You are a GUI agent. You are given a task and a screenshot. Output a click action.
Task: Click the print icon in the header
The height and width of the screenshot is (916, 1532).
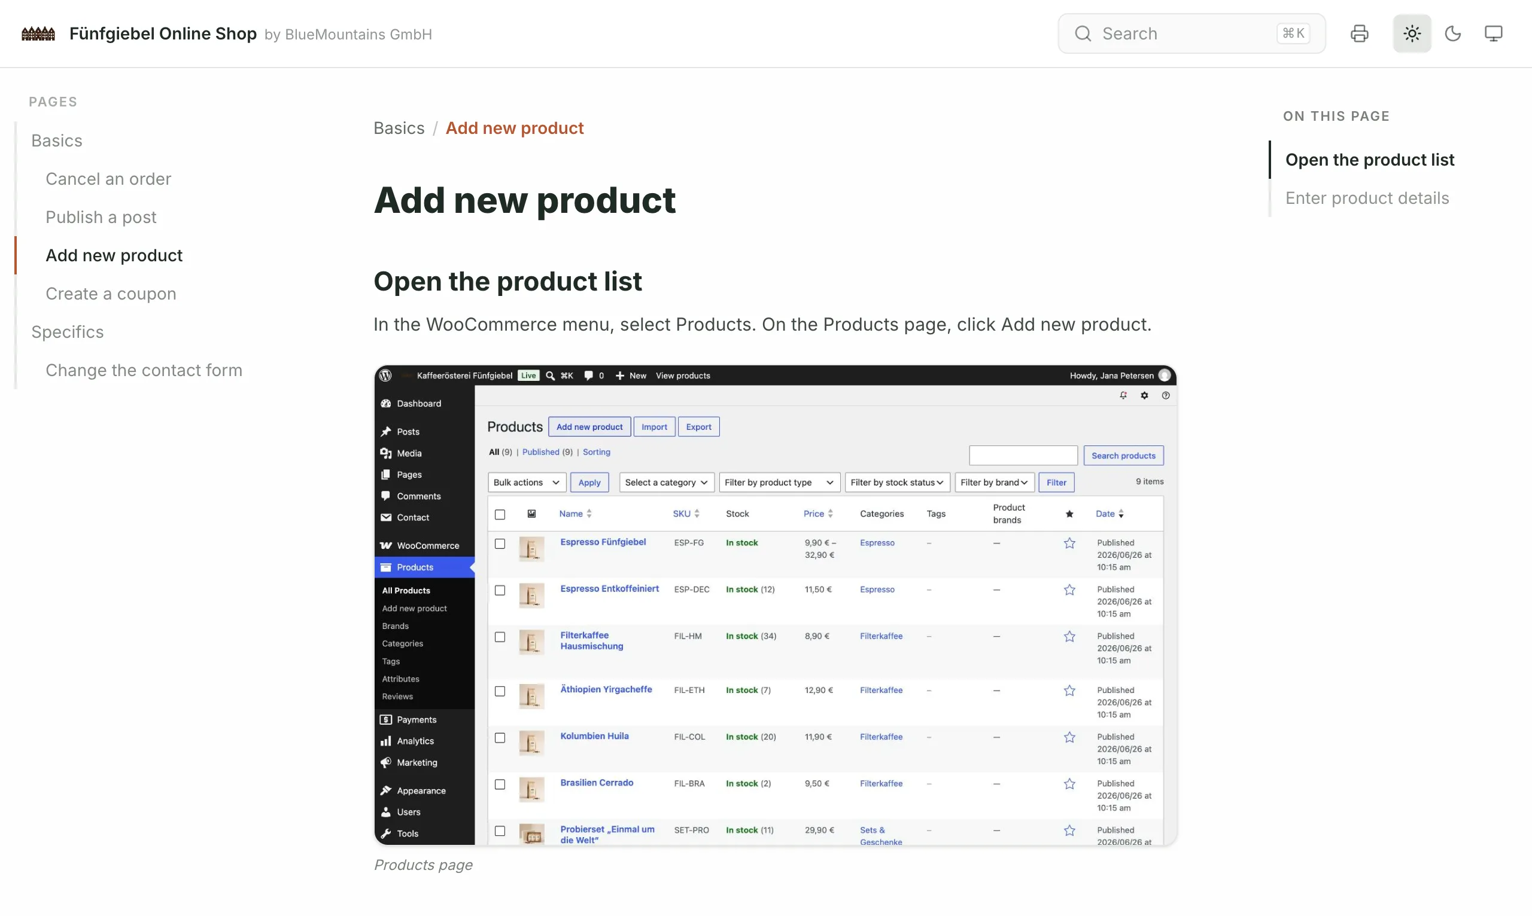point(1359,33)
